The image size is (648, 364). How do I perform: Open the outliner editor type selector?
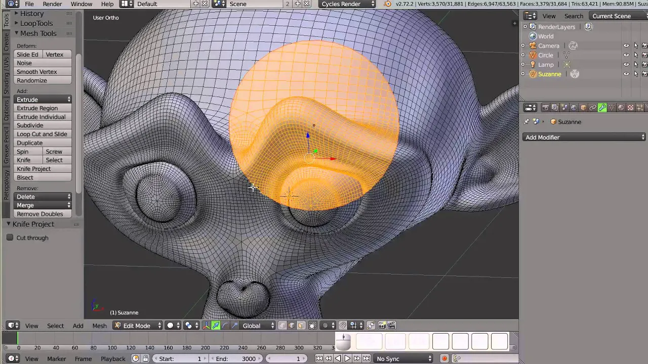pos(530,16)
